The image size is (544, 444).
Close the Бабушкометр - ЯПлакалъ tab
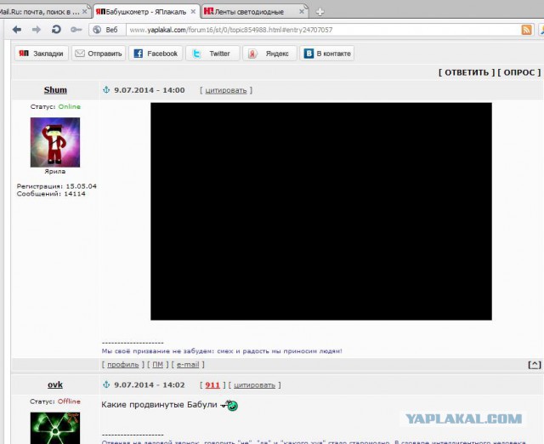click(194, 11)
